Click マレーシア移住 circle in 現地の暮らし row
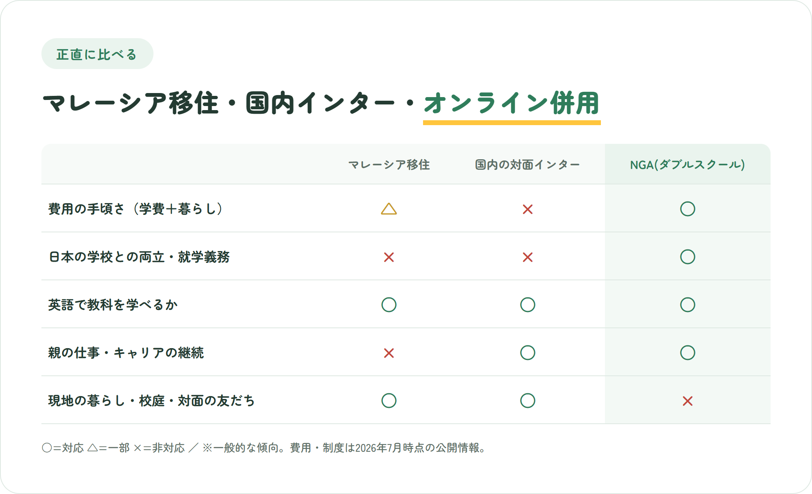812x494 pixels. pos(389,401)
